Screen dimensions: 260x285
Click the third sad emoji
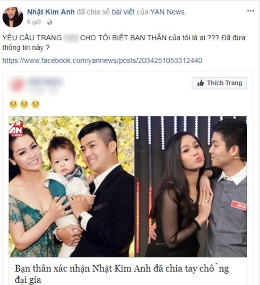click(x=35, y=104)
